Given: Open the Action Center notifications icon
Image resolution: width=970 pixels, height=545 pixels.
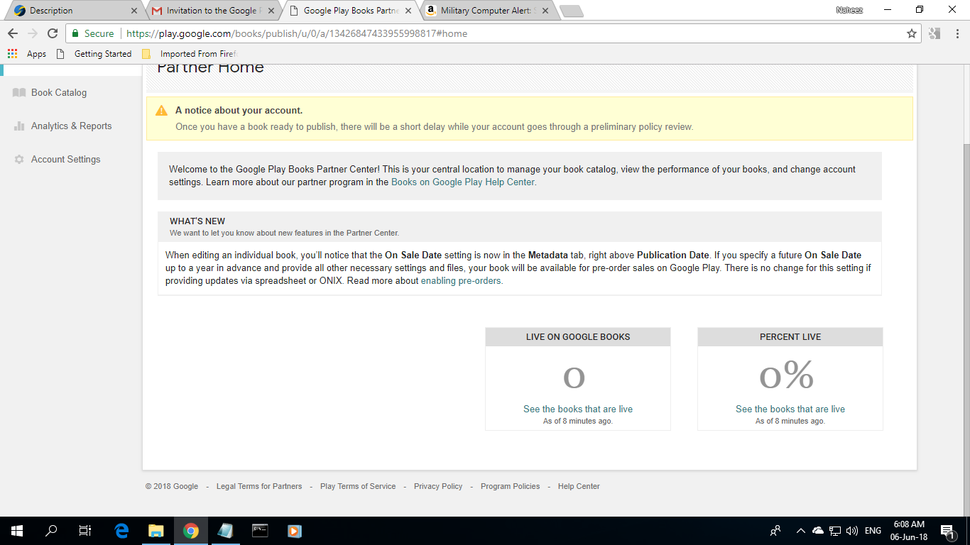Looking at the screenshot, I should [947, 530].
